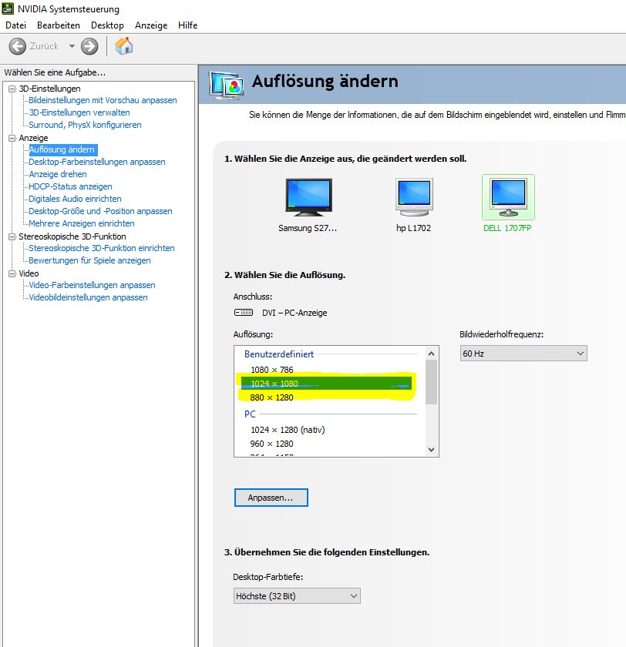Open the Back history dropdown arrow
Image resolution: width=626 pixels, height=647 pixels.
click(x=72, y=46)
